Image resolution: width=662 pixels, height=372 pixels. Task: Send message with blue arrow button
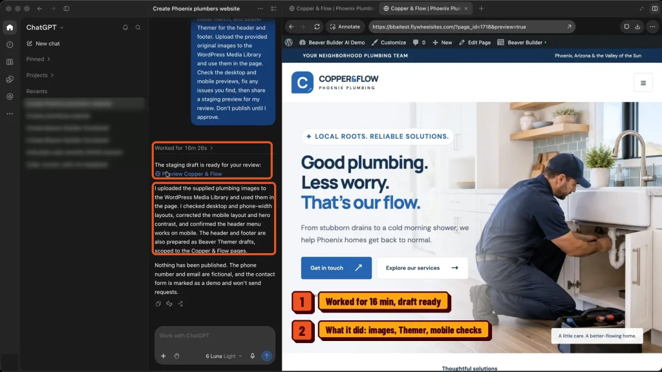pos(266,356)
